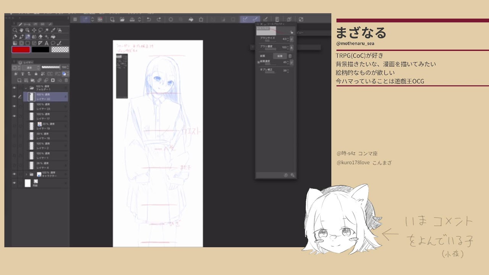Click the 紙質 button in tool property
Viewport: 489px width, 275px height.
pyautogui.click(x=280, y=56)
